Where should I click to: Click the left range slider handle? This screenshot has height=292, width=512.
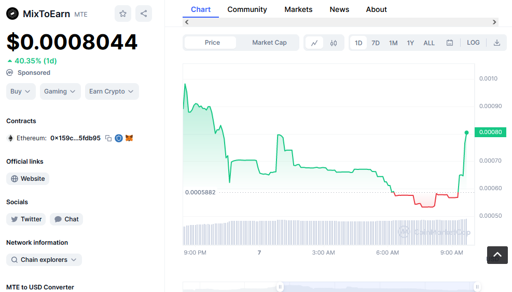(280, 287)
